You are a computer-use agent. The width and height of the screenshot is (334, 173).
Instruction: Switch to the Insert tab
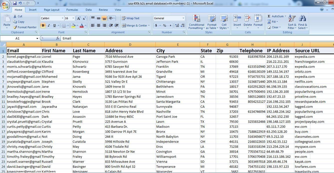[33, 10]
